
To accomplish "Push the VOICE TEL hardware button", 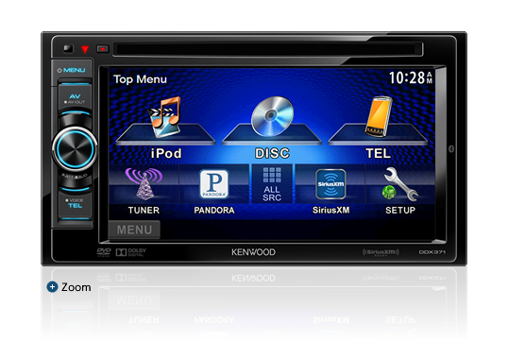I will tap(75, 203).
